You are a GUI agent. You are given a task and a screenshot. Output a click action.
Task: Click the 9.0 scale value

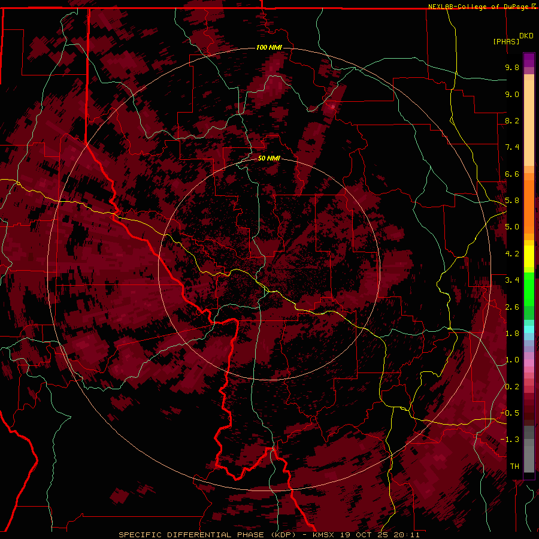(512, 94)
